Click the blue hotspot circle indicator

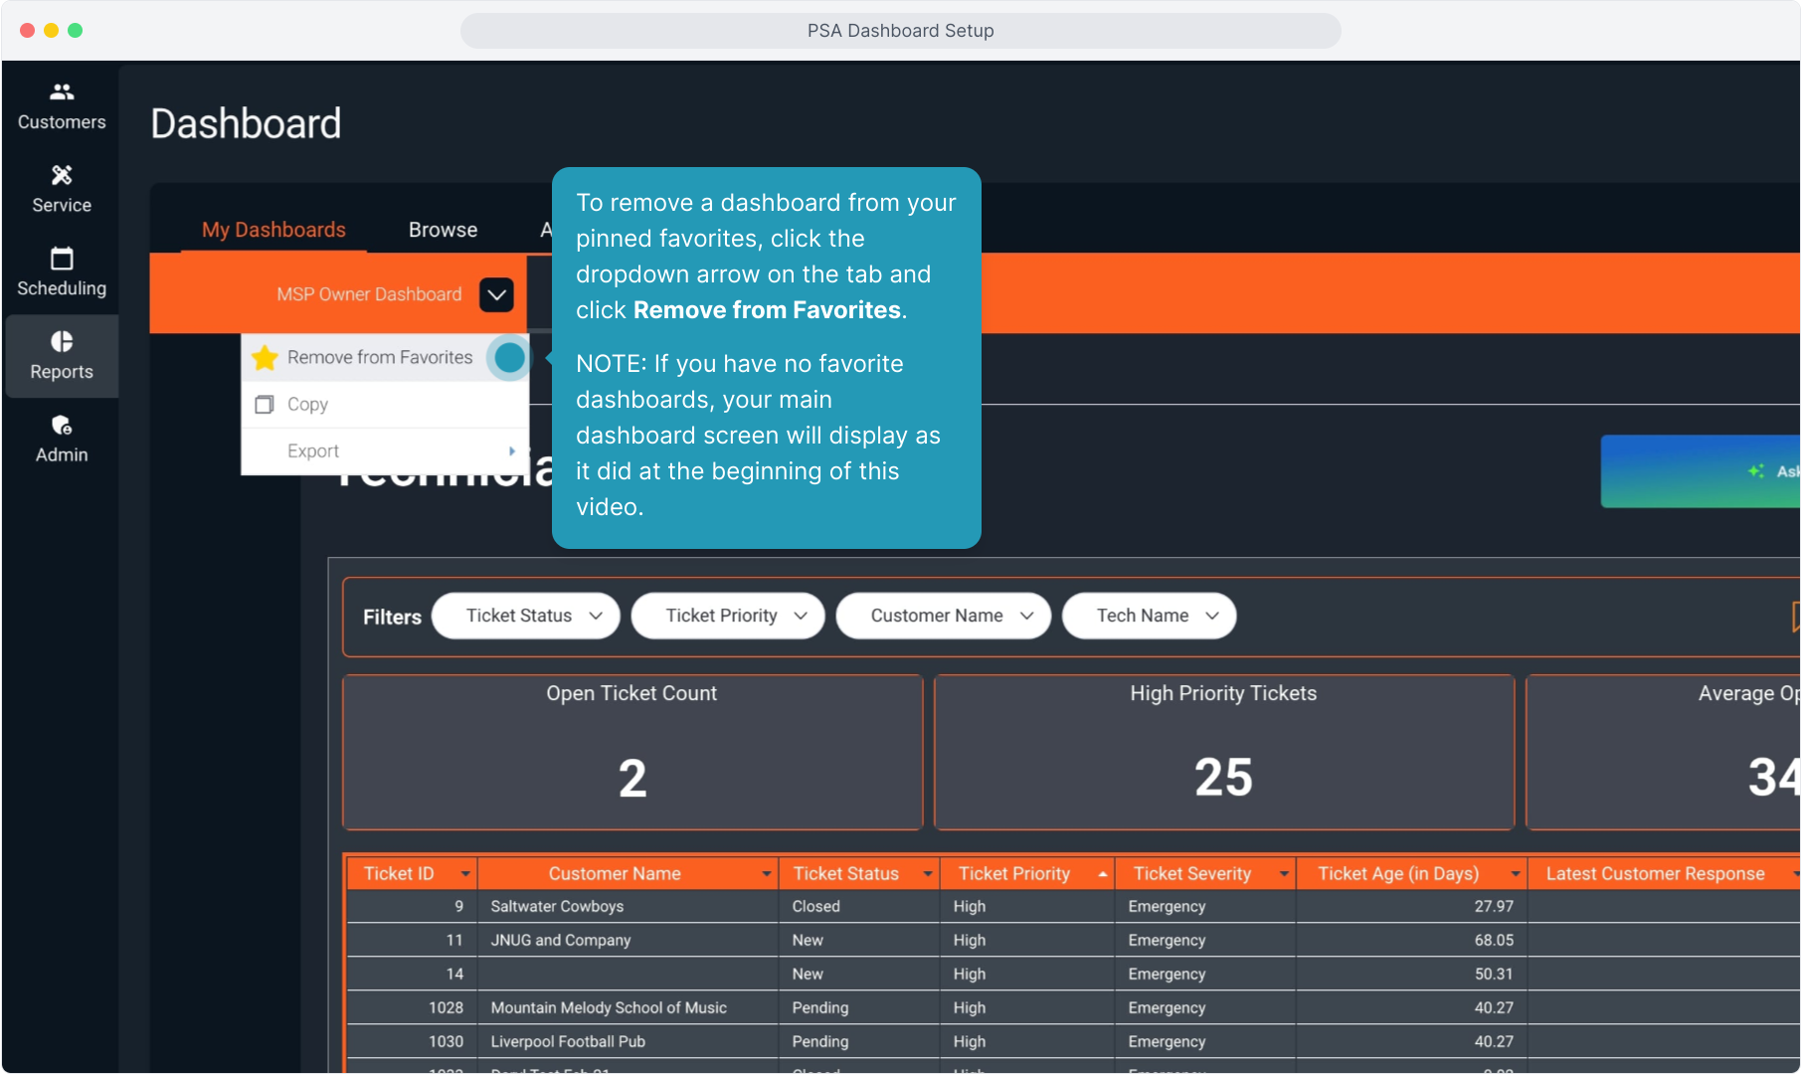tap(509, 358)
